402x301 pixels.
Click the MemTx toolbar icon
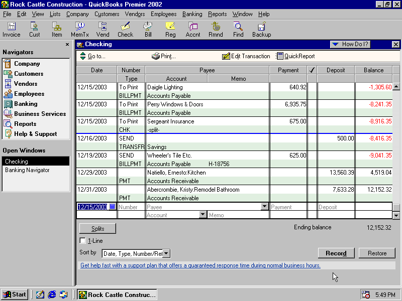point(80,30)
